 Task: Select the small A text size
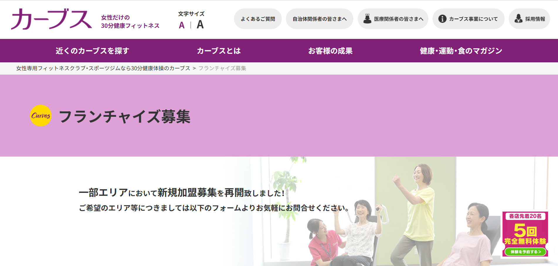[182, 25]
